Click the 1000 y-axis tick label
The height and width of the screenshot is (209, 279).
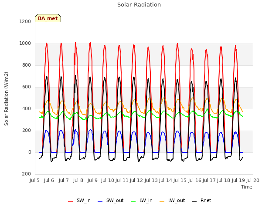(25, 44)
